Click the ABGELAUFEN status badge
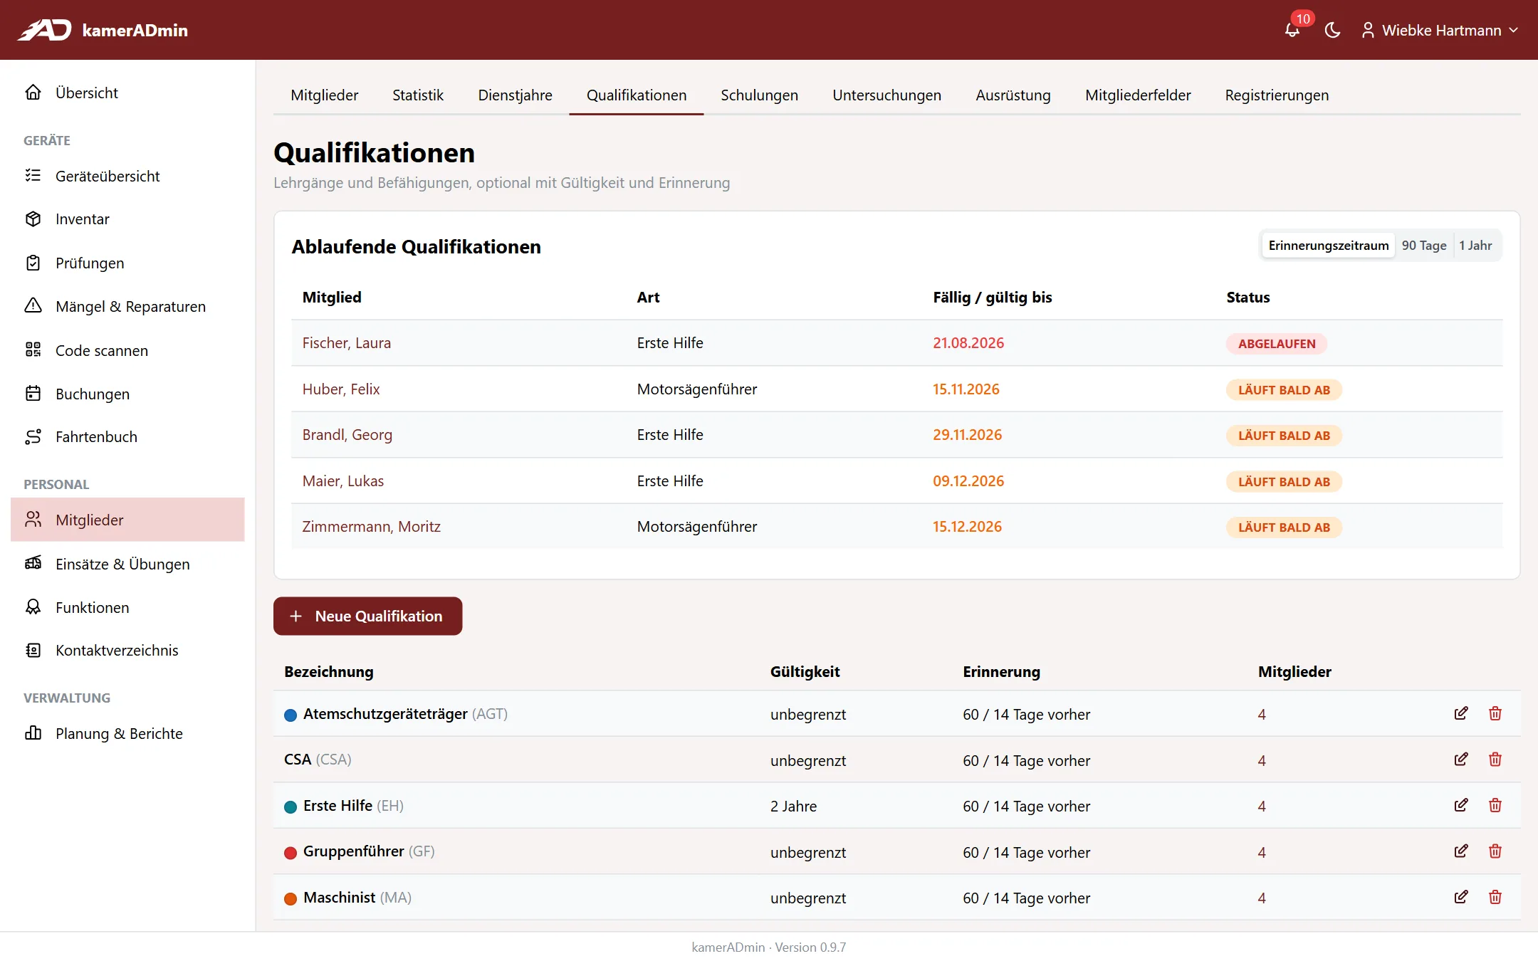1538x961 pixels. click(1277, 344)
